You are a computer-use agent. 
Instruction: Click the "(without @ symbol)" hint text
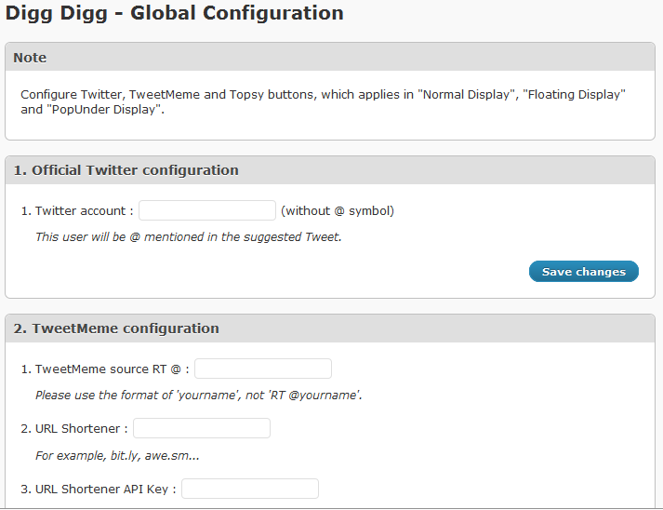(x=338, y=210)
